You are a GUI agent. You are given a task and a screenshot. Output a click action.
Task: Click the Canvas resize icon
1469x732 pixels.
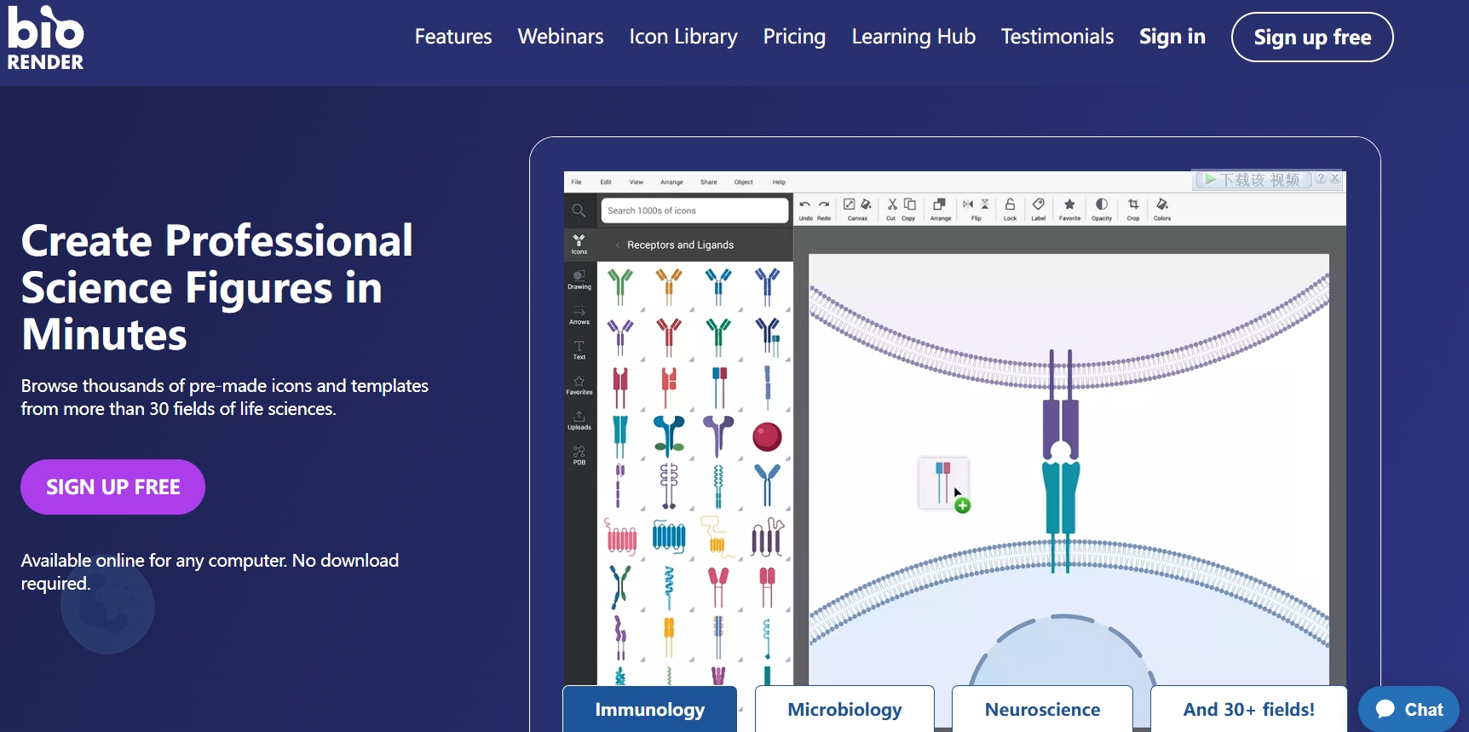click(850, 205)
